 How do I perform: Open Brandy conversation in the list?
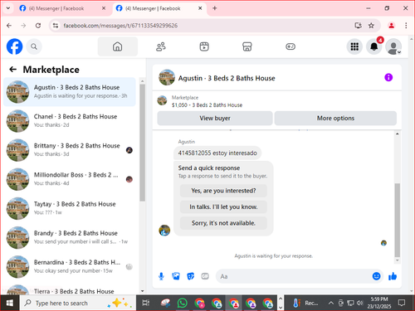point(70,237)
